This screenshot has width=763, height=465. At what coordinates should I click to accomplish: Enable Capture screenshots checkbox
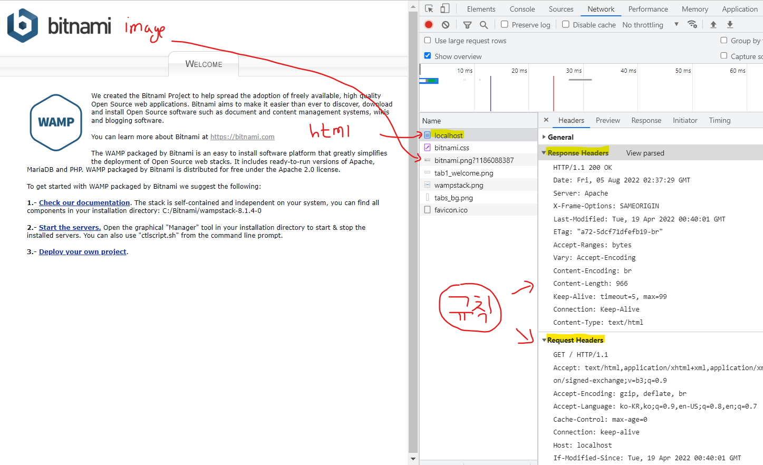click(x=724, y=56)
